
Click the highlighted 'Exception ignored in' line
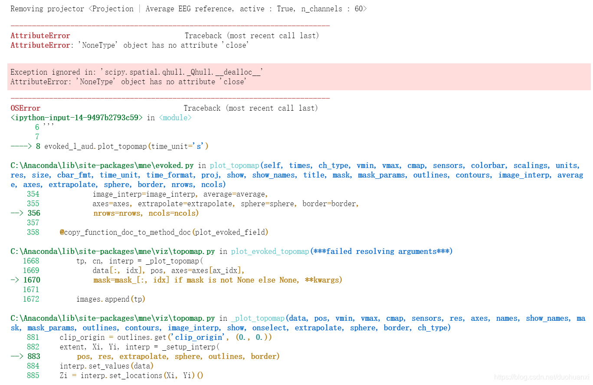[x=137, y=72]
